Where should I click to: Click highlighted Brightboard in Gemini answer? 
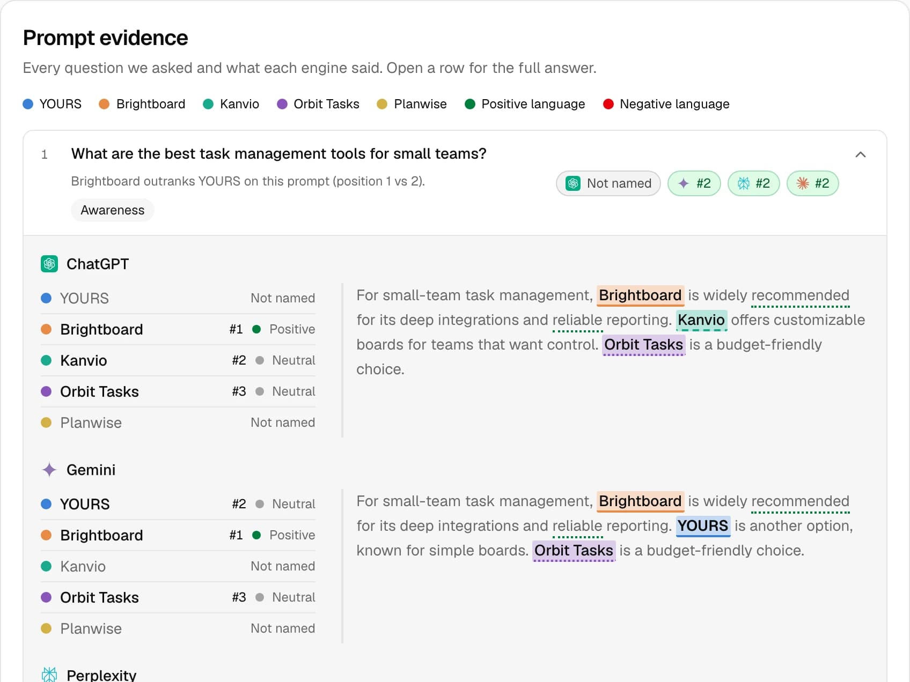[x=640, y=501]
